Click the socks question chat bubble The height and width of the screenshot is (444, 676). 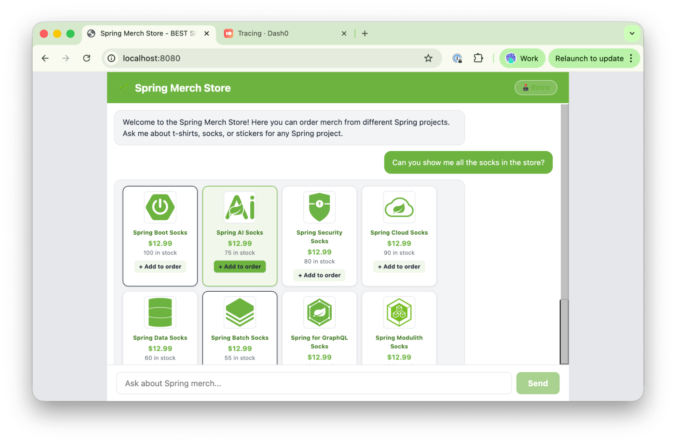click(468, 162)
